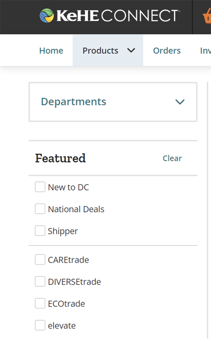Toggle the Shipper checkbox
211x355 pixels.
pos(40,231)
